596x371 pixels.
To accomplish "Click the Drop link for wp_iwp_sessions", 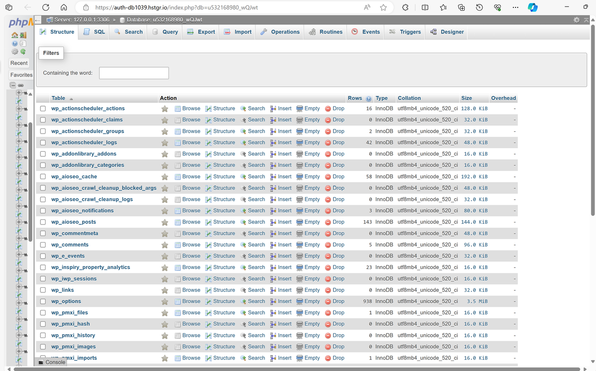I will click(x=339, y=278).
